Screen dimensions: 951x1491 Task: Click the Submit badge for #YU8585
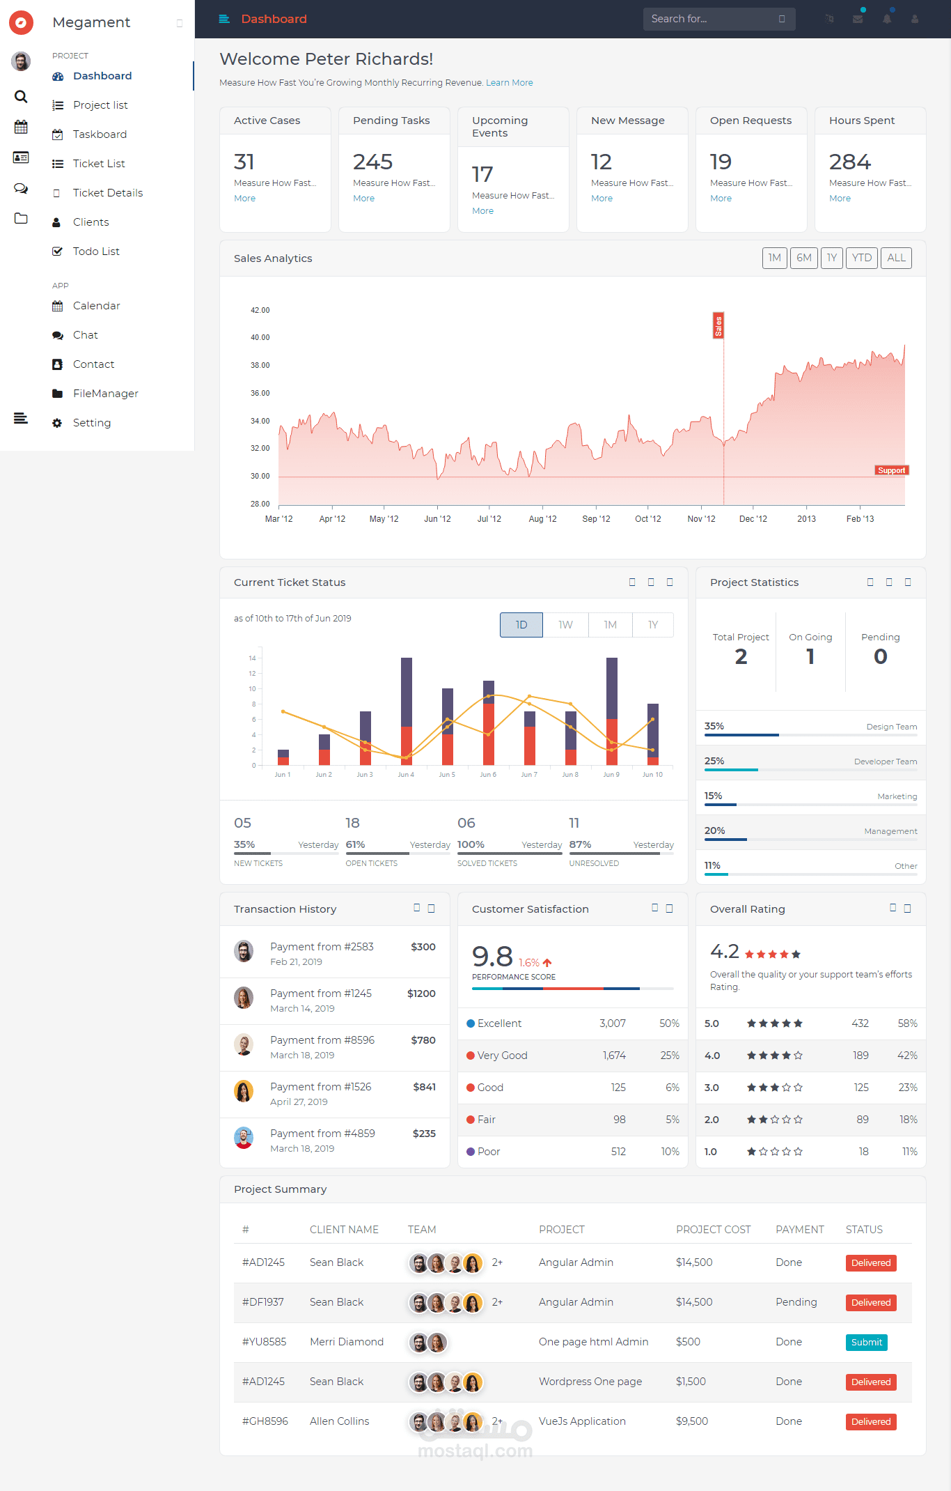point(867,1343)
